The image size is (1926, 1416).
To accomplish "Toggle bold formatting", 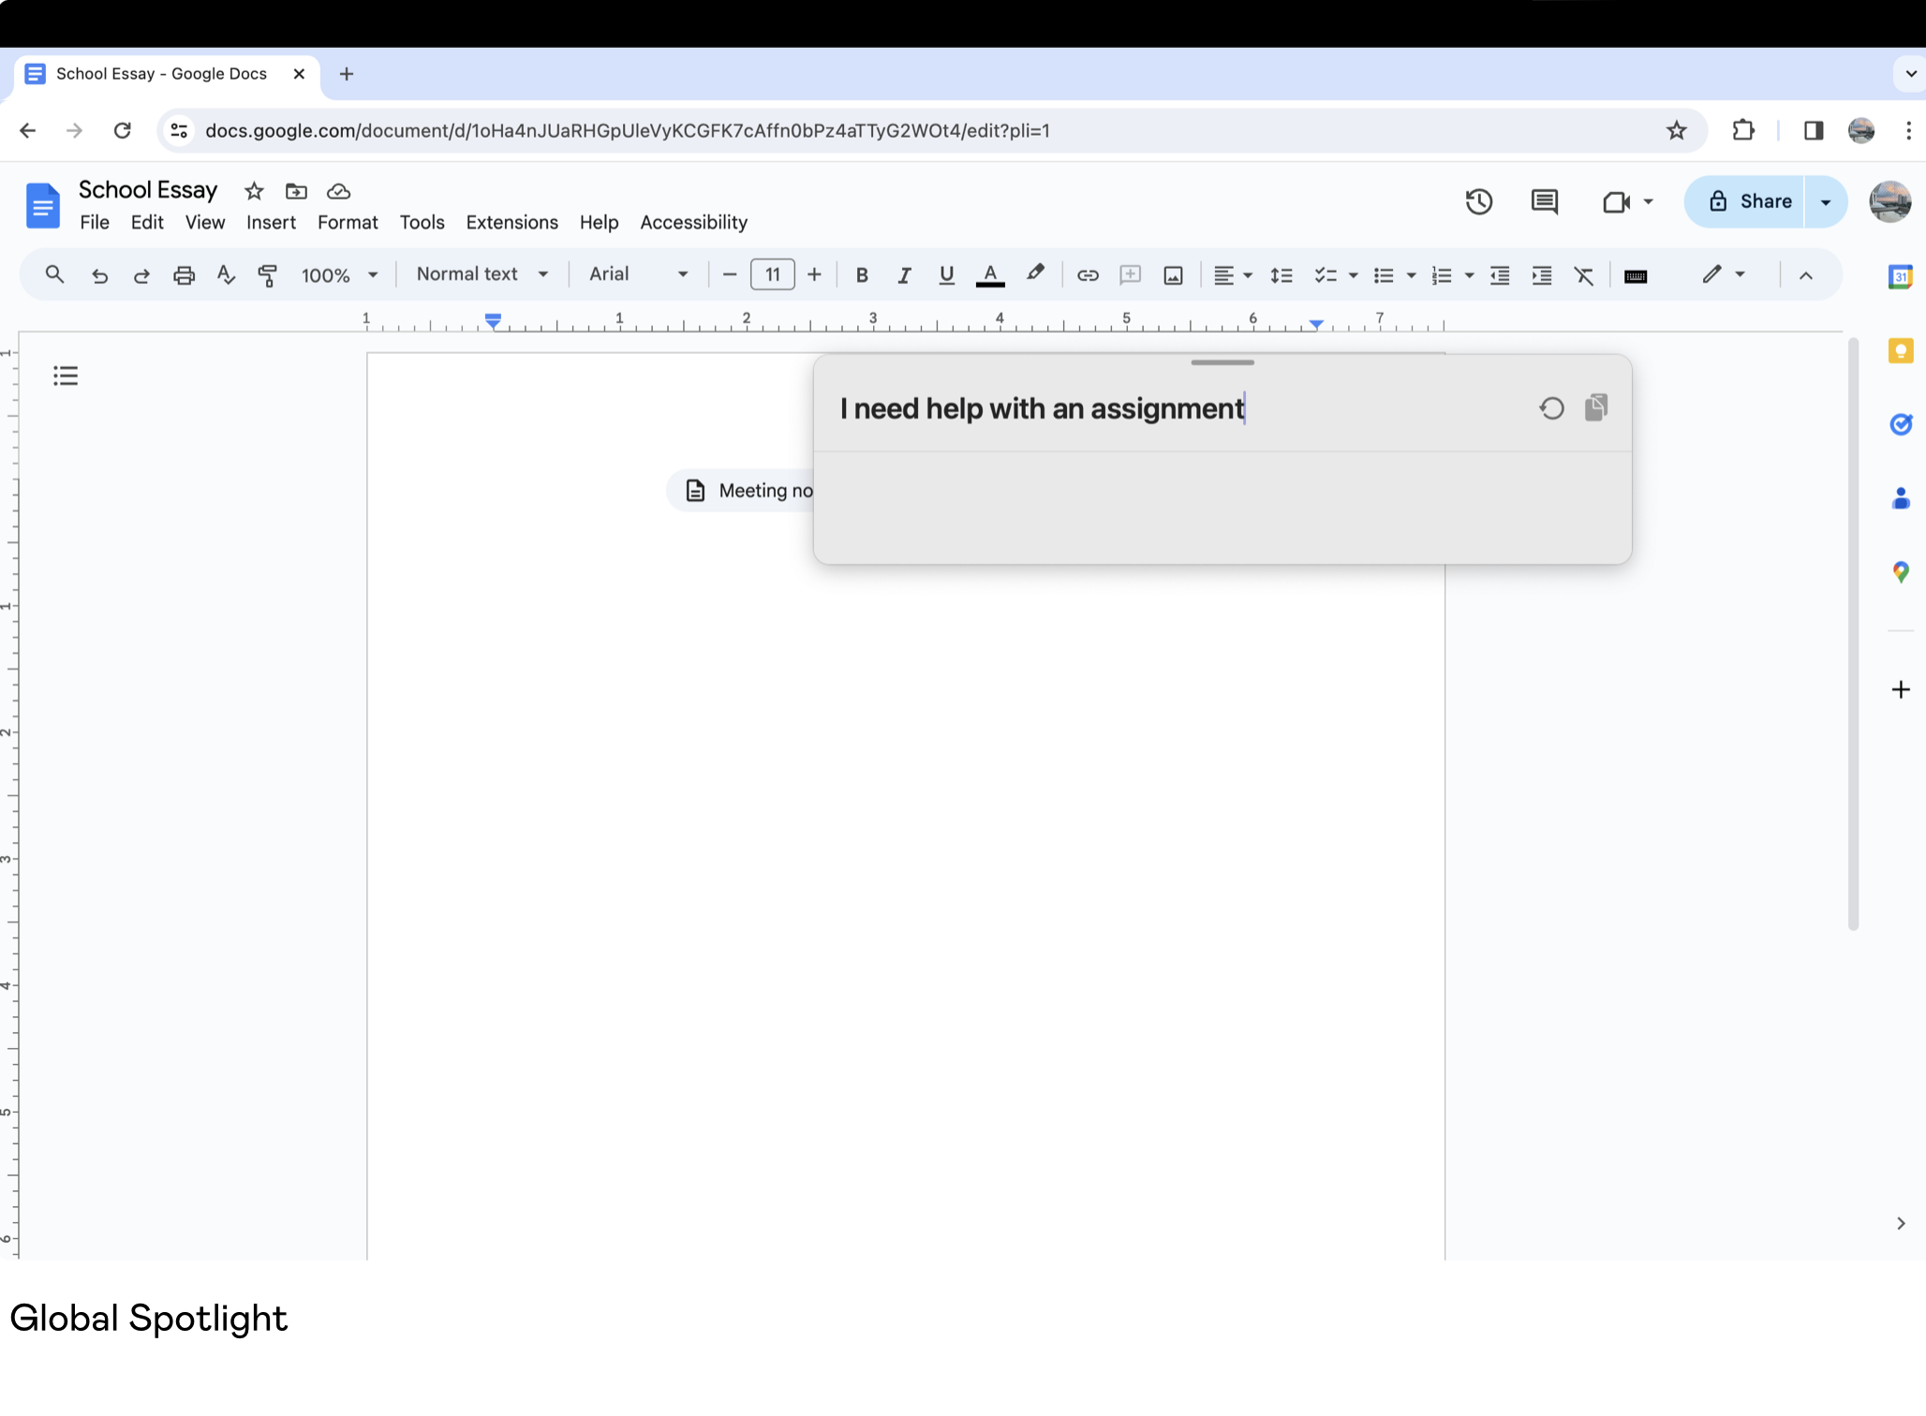I will tap(862, 275).
